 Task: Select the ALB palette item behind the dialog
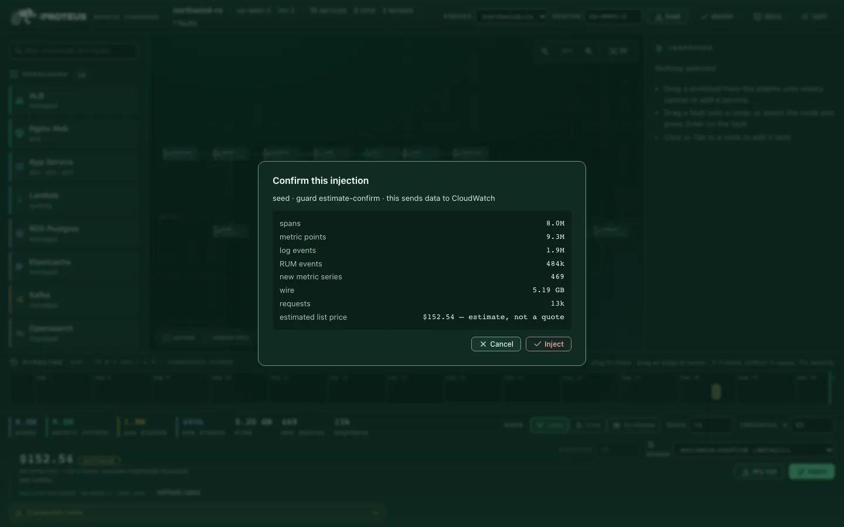coord(73,100)
